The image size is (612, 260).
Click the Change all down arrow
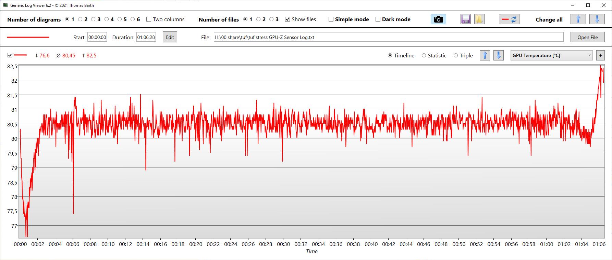point(597,19)
